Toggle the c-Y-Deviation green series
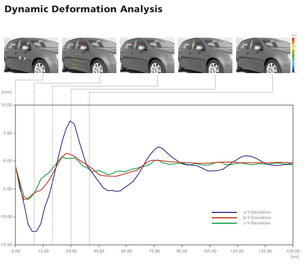 coord(257,223)
